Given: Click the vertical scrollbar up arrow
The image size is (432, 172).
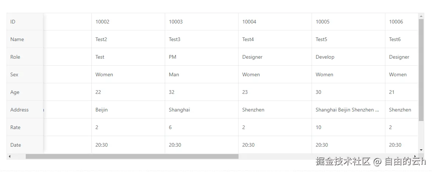Looking at the screenshot, I should pyautogui.click(x=421, y=16).
